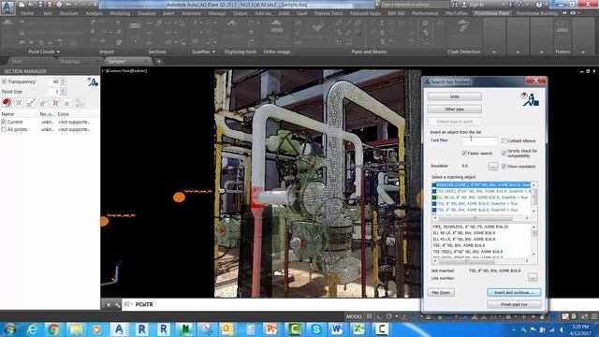Select the ELL 90 LR green matching object

[x=480, y=198]
